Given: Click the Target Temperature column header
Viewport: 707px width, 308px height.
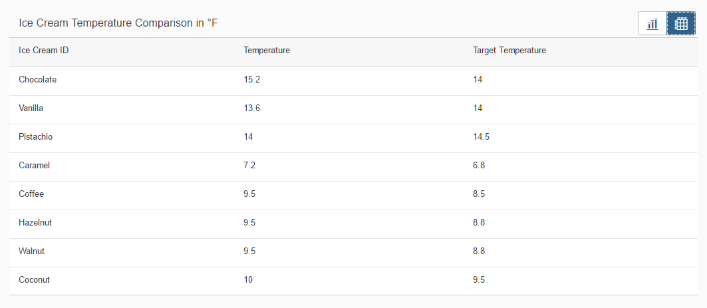Looking at the screenshot, I should pos(509,51).
